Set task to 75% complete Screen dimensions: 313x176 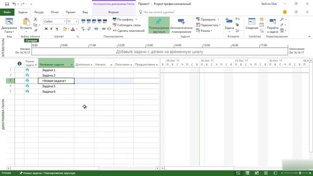pos(99,21)
